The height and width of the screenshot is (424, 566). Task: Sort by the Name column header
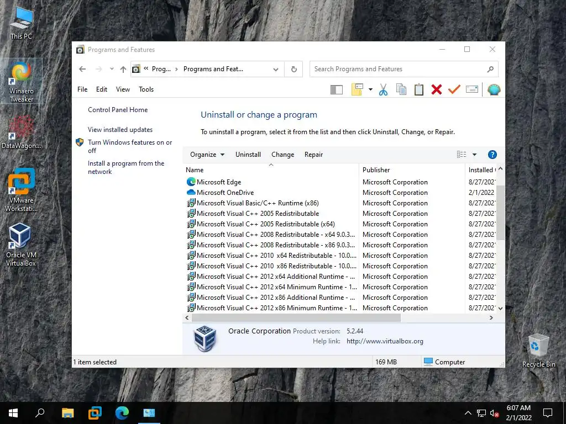click(x=271, y=170)
